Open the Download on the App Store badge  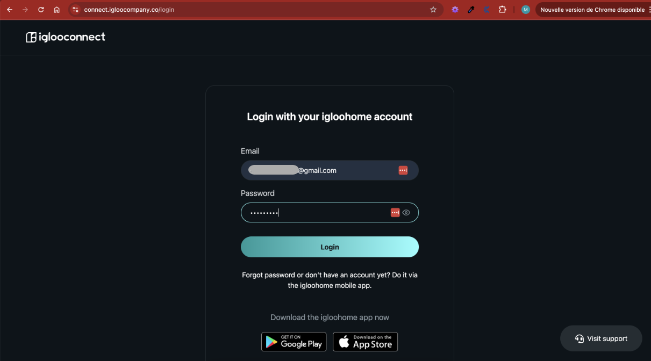click(366, 342)
